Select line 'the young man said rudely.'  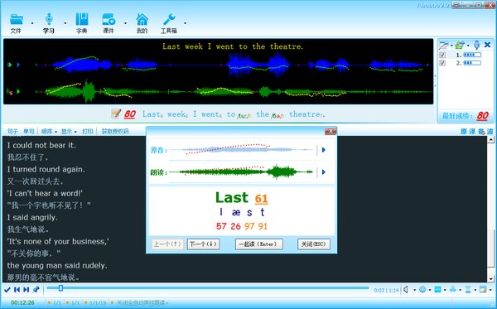click(57, 266)
